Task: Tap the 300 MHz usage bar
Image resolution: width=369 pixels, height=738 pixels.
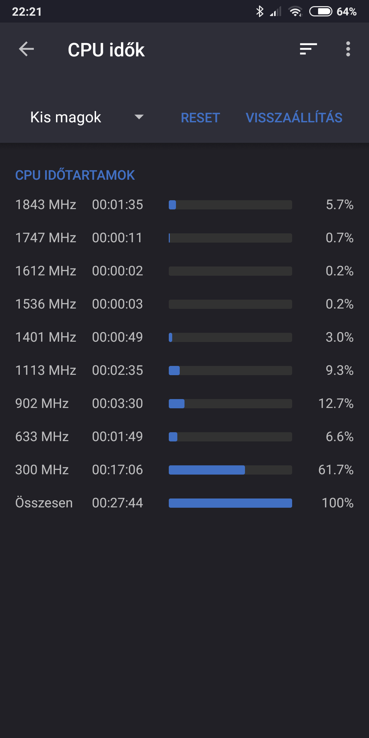Action: pos(230,470)
